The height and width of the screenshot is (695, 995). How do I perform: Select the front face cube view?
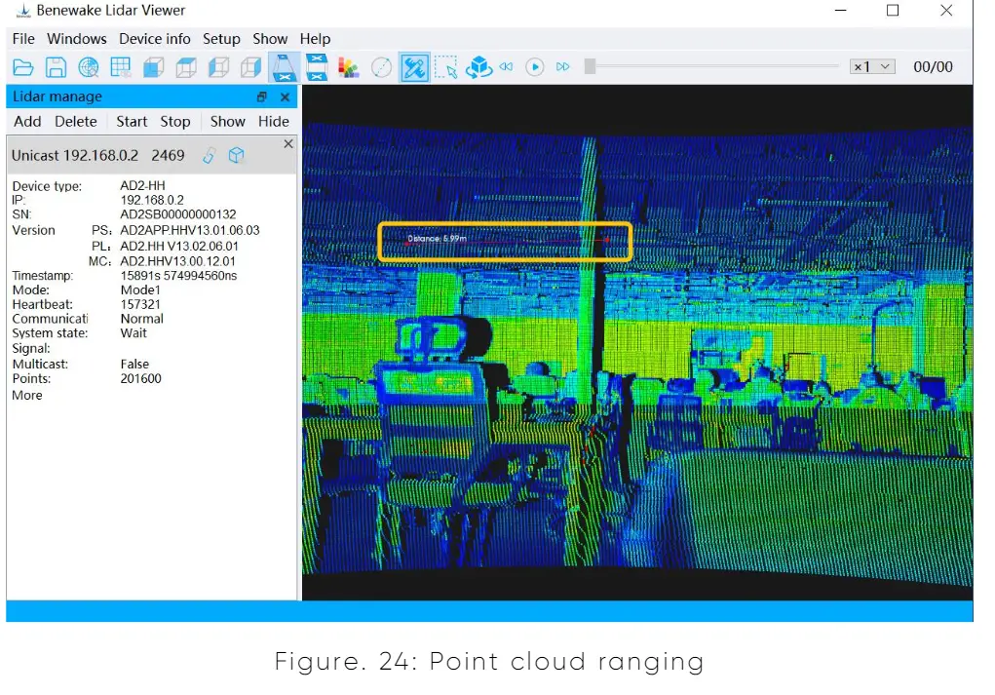(x=154, y=67)
